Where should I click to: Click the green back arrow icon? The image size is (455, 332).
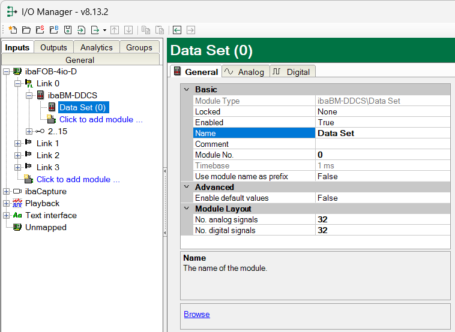pyautogui.click(x=177, y=30)
